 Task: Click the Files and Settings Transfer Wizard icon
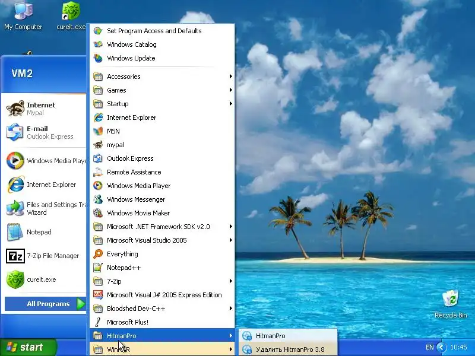point(15,208)
